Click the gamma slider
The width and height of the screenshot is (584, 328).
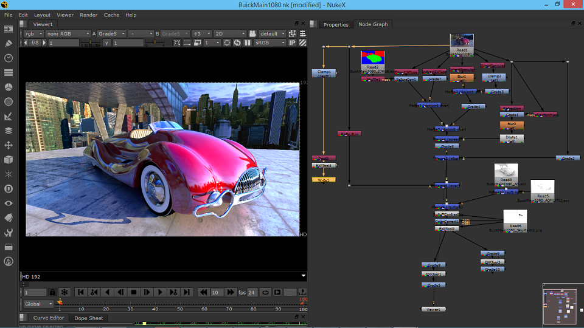click(x=156, y=43)
